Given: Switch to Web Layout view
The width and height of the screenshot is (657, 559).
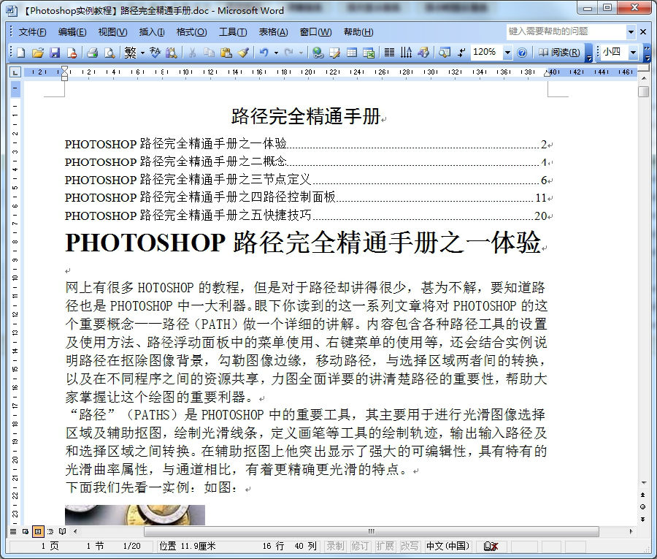Looking at the screenshot, I should coord(26,532).
